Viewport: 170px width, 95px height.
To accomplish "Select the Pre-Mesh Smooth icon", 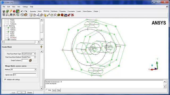I will (66, 15).
